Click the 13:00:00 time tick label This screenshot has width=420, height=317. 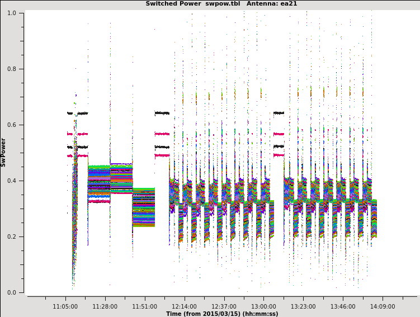click(x=263, y=306)
